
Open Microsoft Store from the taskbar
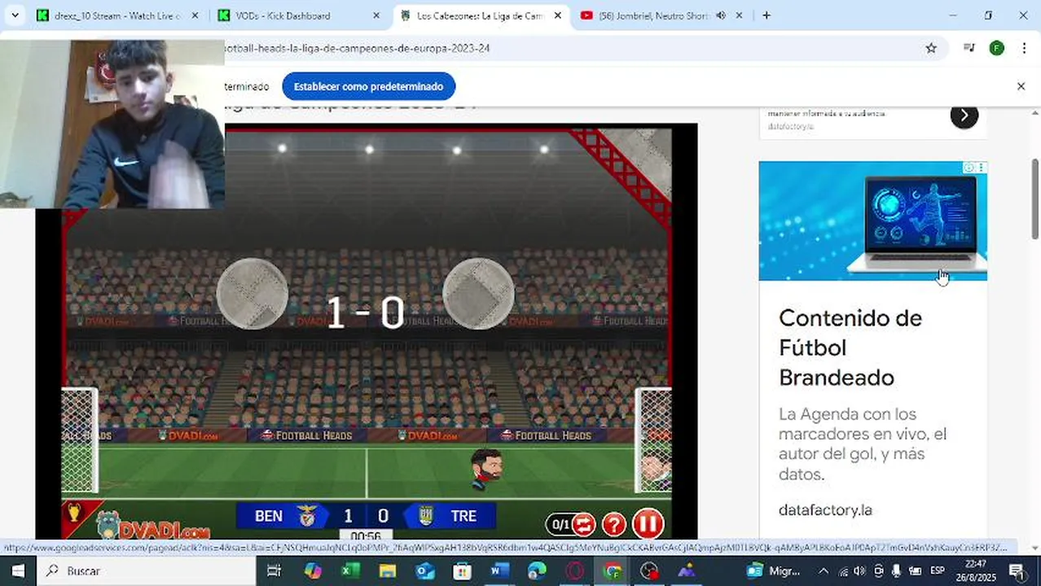[x=463, y=571]
